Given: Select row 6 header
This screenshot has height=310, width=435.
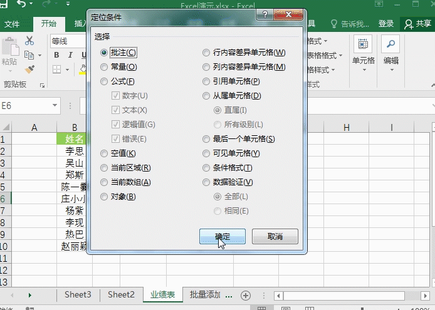Looking at the screenshot, I should point(5,199).
